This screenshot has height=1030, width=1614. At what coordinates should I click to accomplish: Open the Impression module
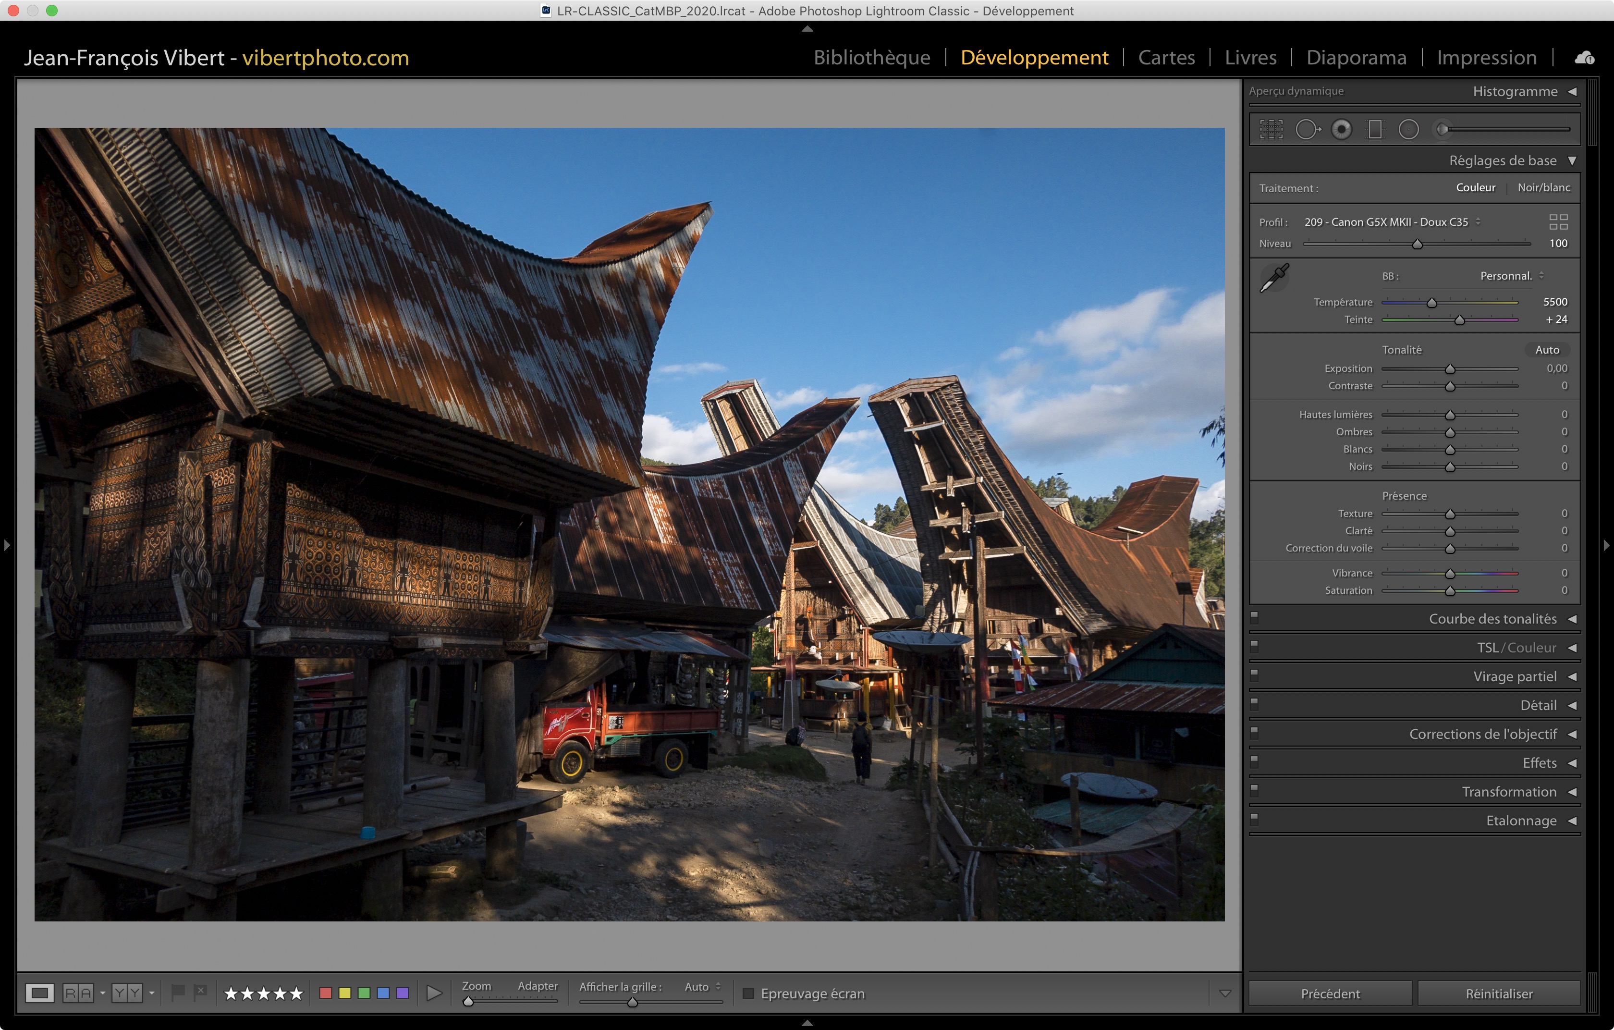pos(1486,58)
